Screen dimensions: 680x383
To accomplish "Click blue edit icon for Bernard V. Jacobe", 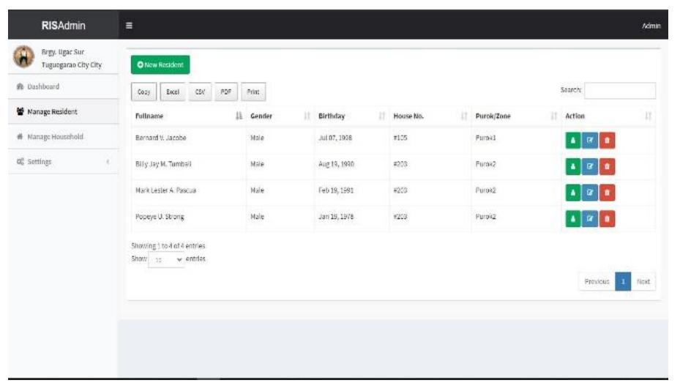I will [590, 138].
